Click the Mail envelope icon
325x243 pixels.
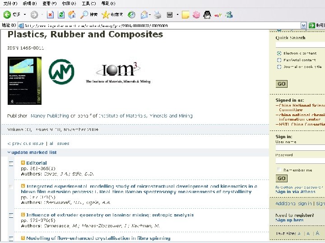click(x=144, y=15)
